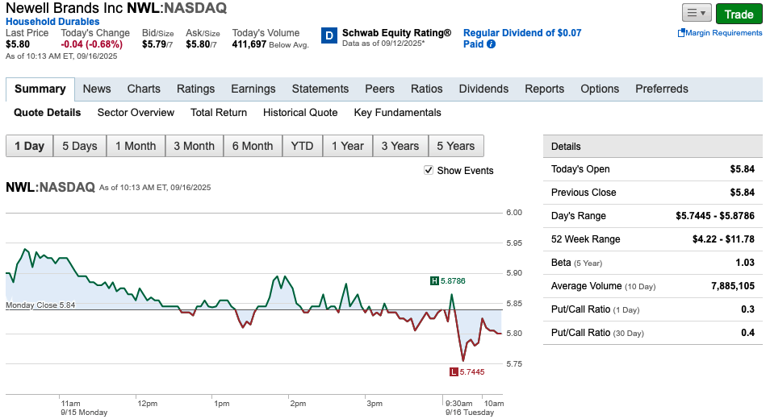Select the Summary tab
Image resolution: width=770 pixels, height=419 pixels.
tap(40, 89)
